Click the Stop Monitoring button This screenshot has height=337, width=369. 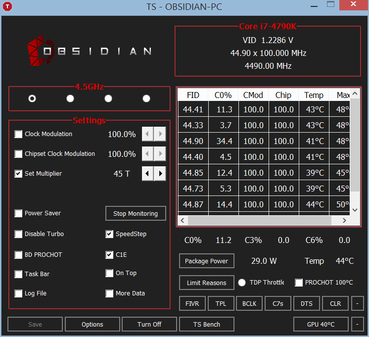tap(136, 213)
